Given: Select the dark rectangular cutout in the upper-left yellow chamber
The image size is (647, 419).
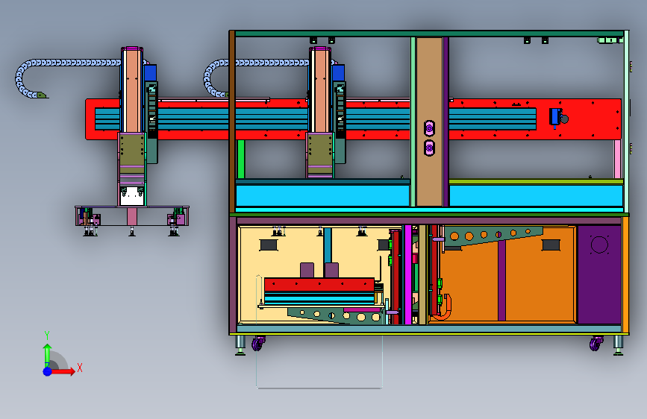Looking at the screenshot, I should (x=269, y=245).
